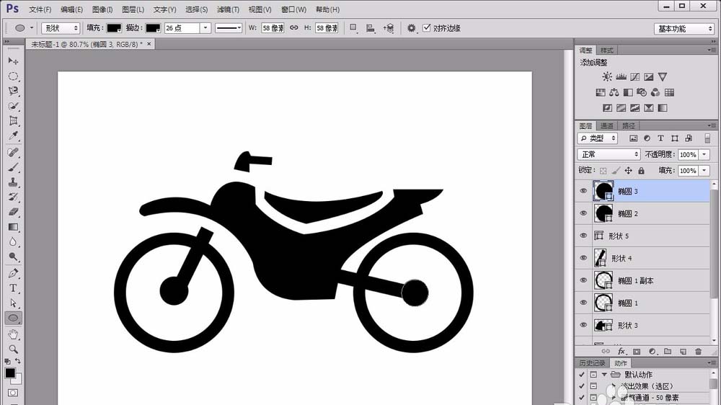Image resolution: width=721 pixels, height=405 pixels.
Task: Pick the Pen tool in toolbox
Action: click(13, 273)
